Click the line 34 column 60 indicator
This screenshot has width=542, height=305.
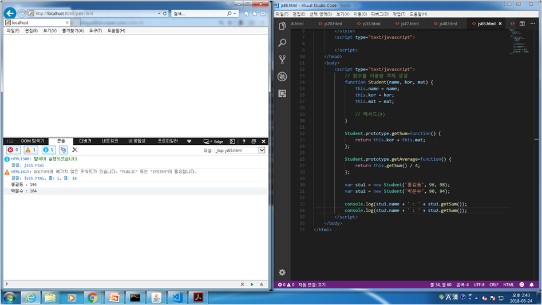pyautogui.click(x=440, y=284)
